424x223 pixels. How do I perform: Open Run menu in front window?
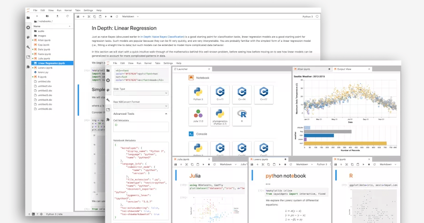click(x=139, y=63)
